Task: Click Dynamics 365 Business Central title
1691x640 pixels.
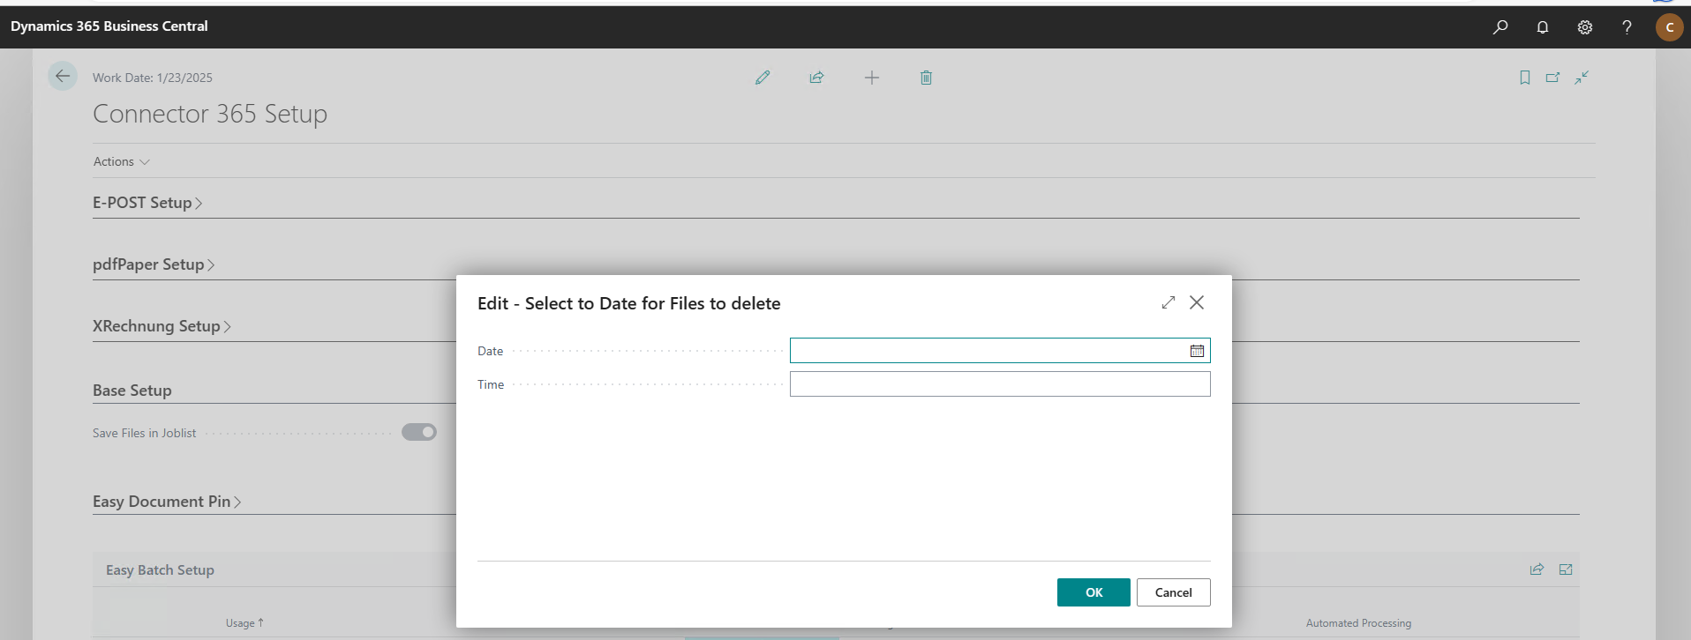Action: coord(109,26)
